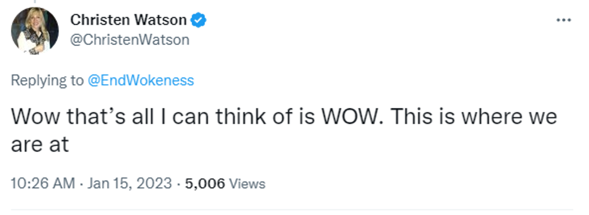Open Christen Watson's profile picture
Viewport: 589px width, 215px height.
coord(35,31)
